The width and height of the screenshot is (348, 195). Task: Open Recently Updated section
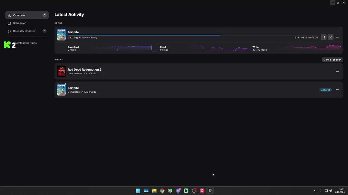click(27, 31)
